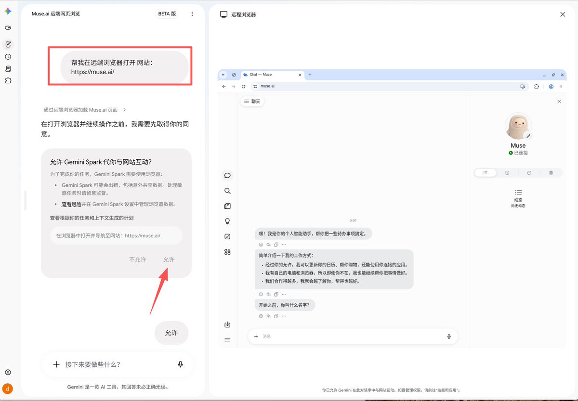Close the Muse profile side panel
The width and height of the screenshot is (578, 401).
coord(559,102)
